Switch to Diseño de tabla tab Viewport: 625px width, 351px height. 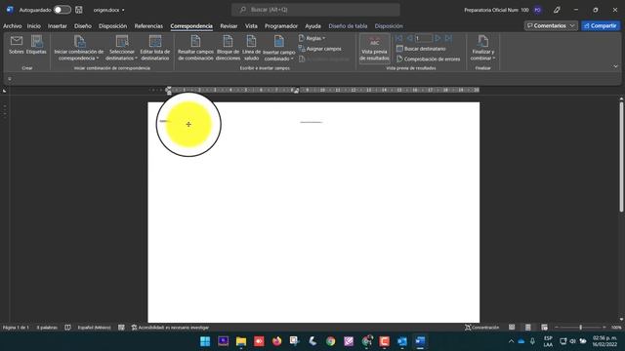pyautogui.click(x=348, y=26)
